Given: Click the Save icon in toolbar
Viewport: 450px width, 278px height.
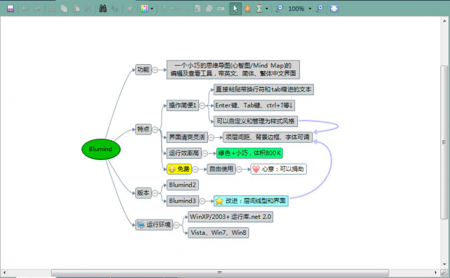Looking at the screenshot, I should tap(10, 9).
